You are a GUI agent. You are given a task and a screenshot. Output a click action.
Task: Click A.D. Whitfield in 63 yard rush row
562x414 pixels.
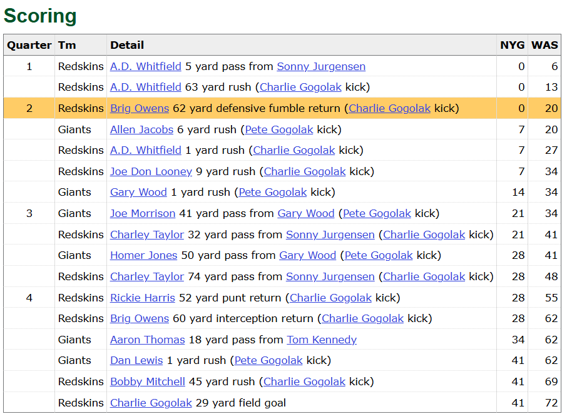coord(146,87)
